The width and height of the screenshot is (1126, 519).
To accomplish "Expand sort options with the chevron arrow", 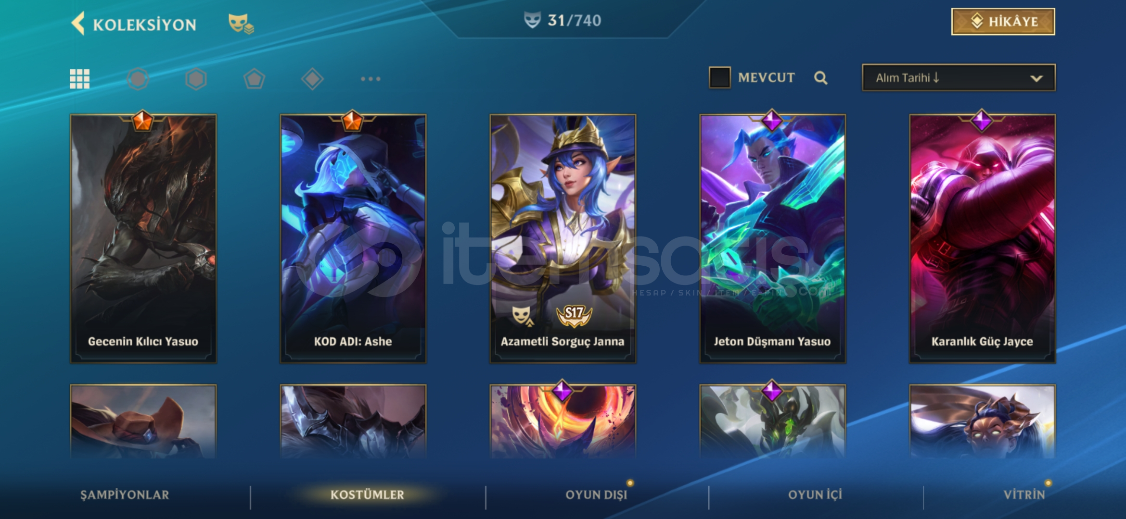I will (1036, 78).
